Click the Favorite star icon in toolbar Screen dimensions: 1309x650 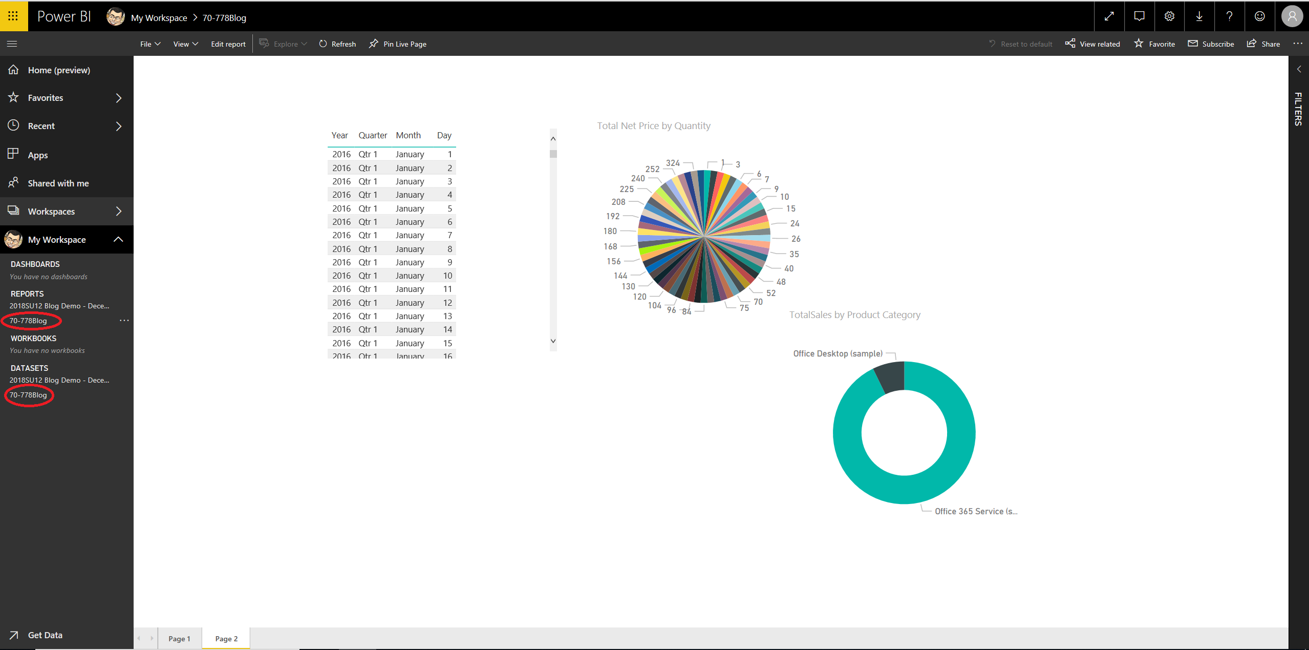click(x=1139, y=44)
